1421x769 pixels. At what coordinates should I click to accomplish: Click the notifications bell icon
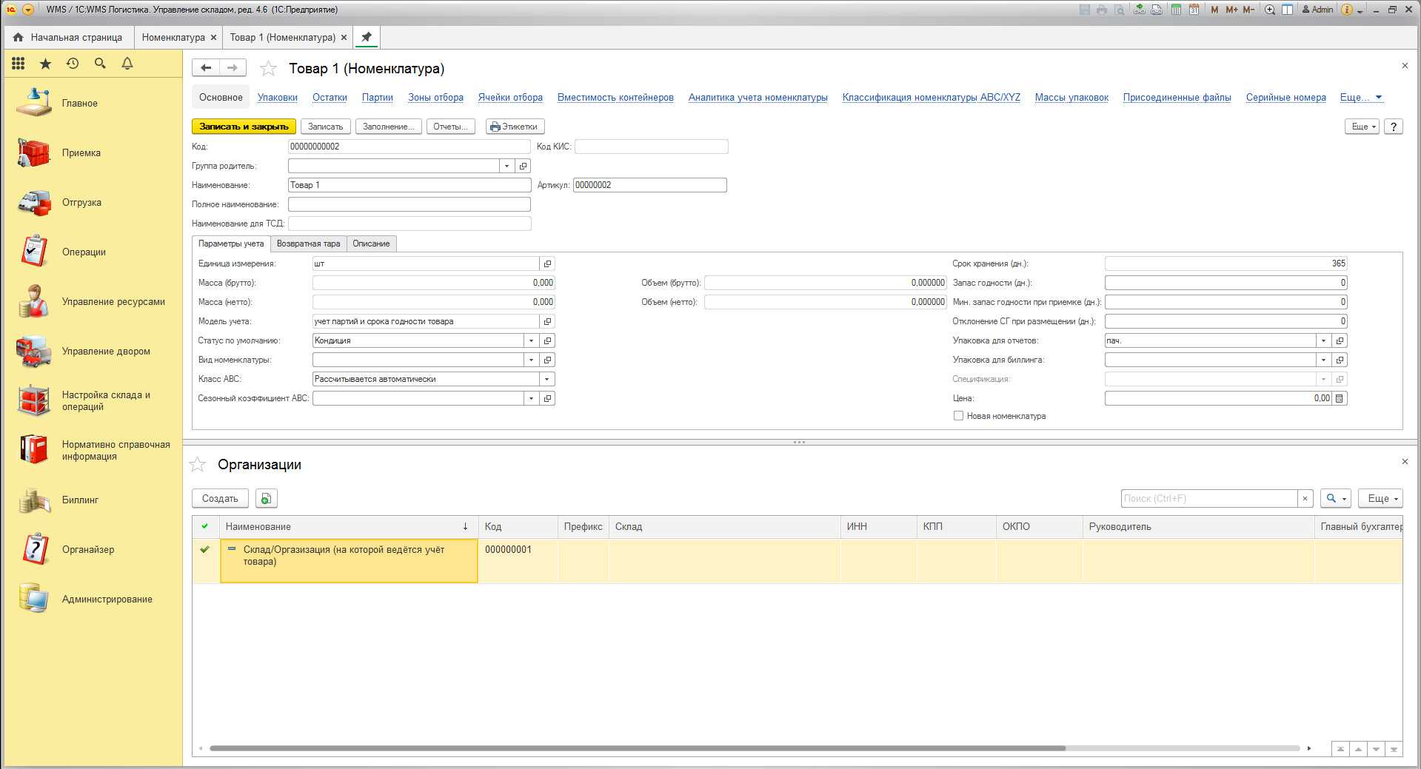click(127, 64)
